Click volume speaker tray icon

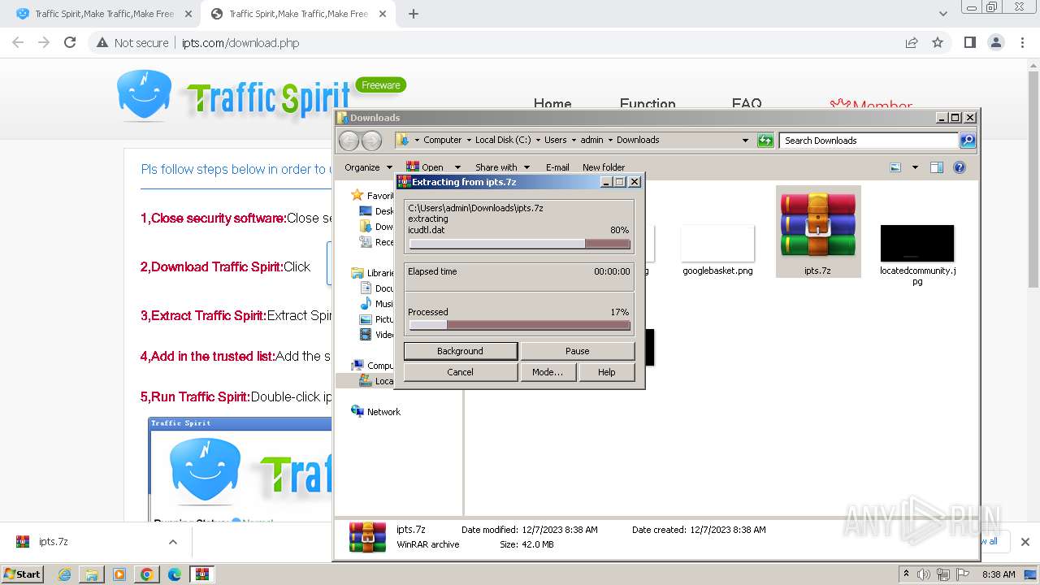(924, 574)
